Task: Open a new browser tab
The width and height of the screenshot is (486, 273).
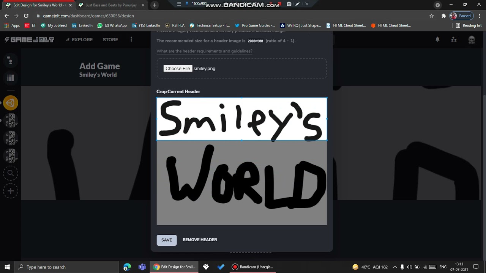Action: (x=155, y=5)
